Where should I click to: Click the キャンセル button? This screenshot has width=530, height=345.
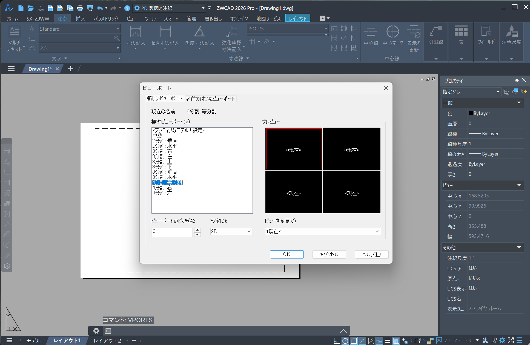point(329,254)
